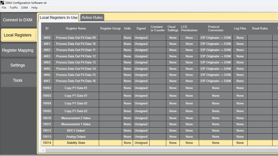Click the Register Name column header

pyautogui.click(x=76, y=29)
